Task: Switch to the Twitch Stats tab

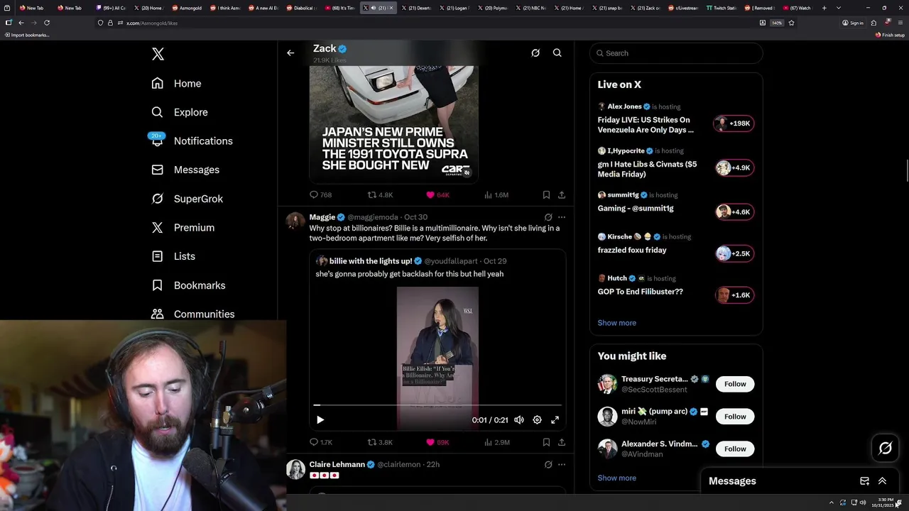Action: [x=720, y=8]
